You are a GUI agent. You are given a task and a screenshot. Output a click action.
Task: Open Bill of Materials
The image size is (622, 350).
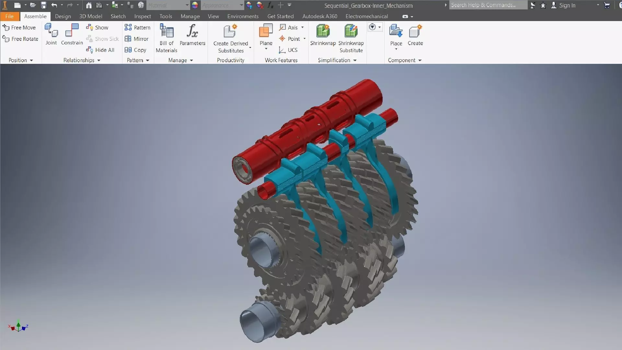tap(167, 38)
